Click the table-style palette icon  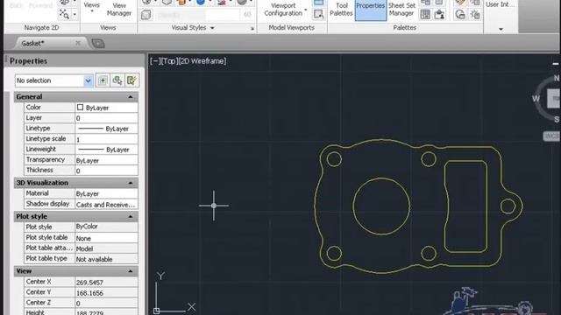coord(425,15)
